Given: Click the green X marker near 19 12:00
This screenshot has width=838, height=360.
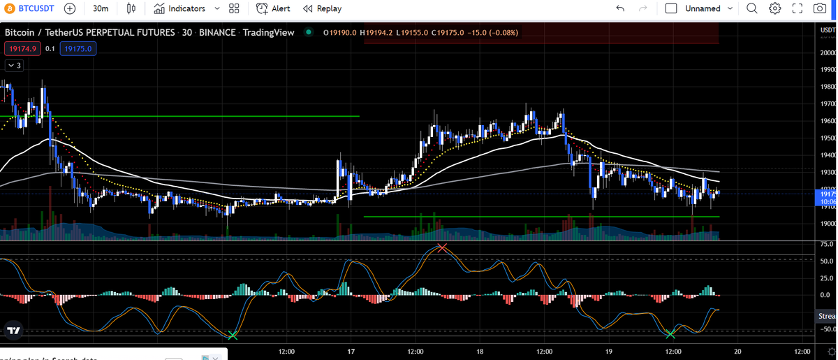Looking at the screenshot, I should (x=670, y=334).
